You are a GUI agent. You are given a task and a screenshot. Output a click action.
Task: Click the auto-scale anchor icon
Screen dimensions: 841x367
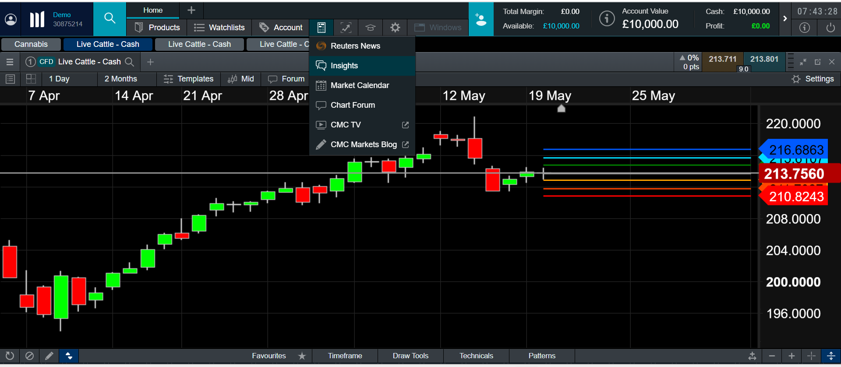coord(752,356)
